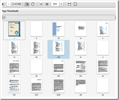Select page thumbnail xviii
This screenshot has width=119, height=100.
59,85
